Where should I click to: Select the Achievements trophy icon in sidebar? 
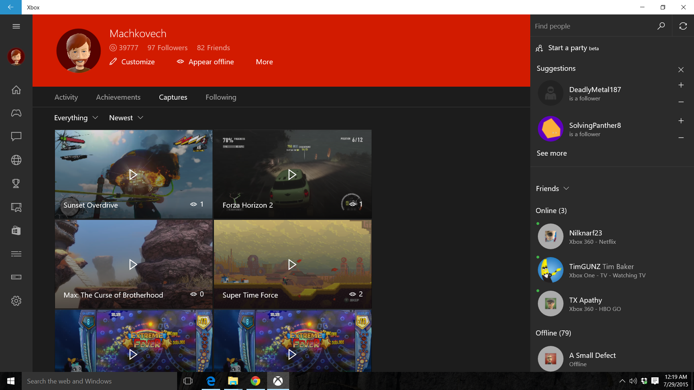click(16, 183)
